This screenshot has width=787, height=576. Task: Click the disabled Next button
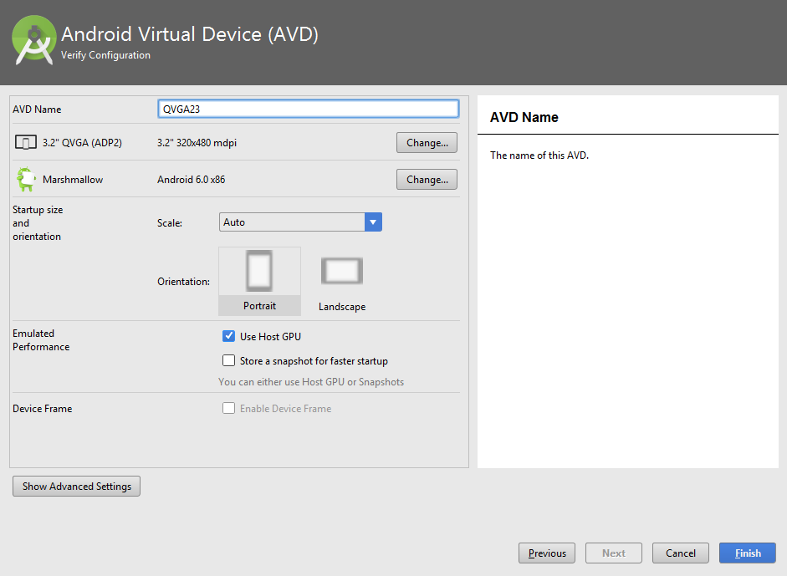click(613, 553)
